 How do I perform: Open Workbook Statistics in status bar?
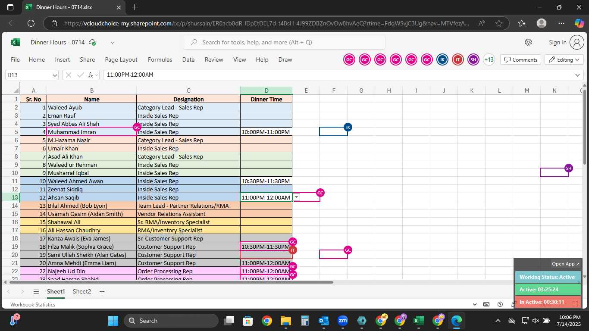[x=33, y=304]
